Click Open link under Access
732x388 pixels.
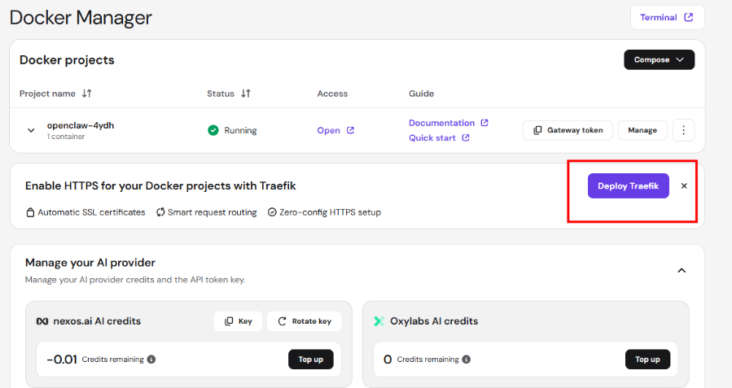335,130
